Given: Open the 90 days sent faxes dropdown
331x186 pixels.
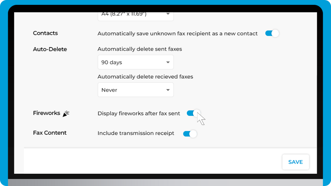Looking at the screenshot, I should (x=135, y=62).
